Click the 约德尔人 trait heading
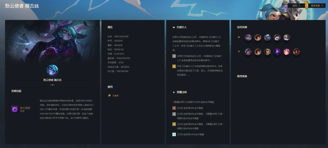 (182, 28)
